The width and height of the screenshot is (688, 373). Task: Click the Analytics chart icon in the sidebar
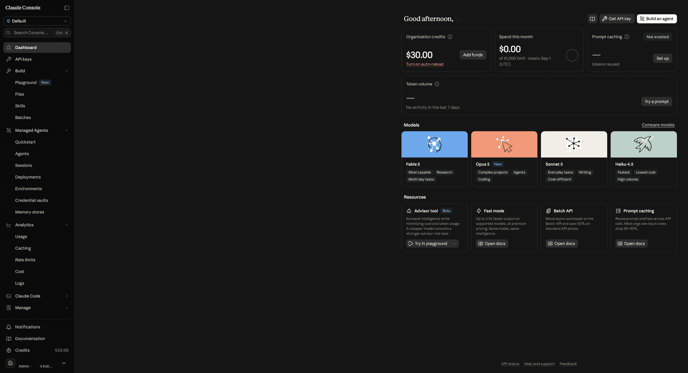(x=9, y=225)
